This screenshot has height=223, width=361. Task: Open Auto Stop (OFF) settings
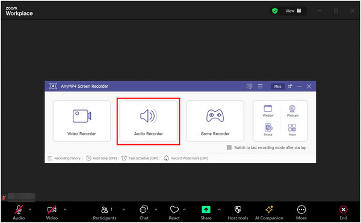click(102, 158)
